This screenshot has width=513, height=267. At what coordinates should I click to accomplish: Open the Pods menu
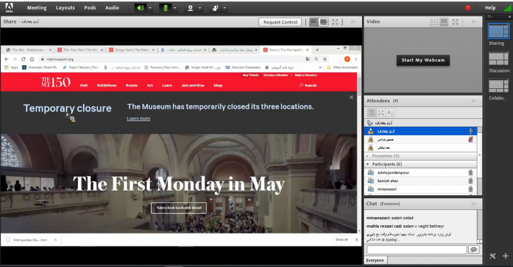coord(90,8)
